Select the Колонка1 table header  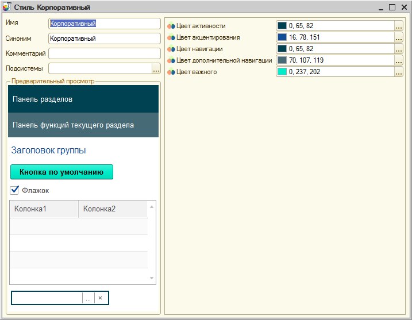click(44, 209)
